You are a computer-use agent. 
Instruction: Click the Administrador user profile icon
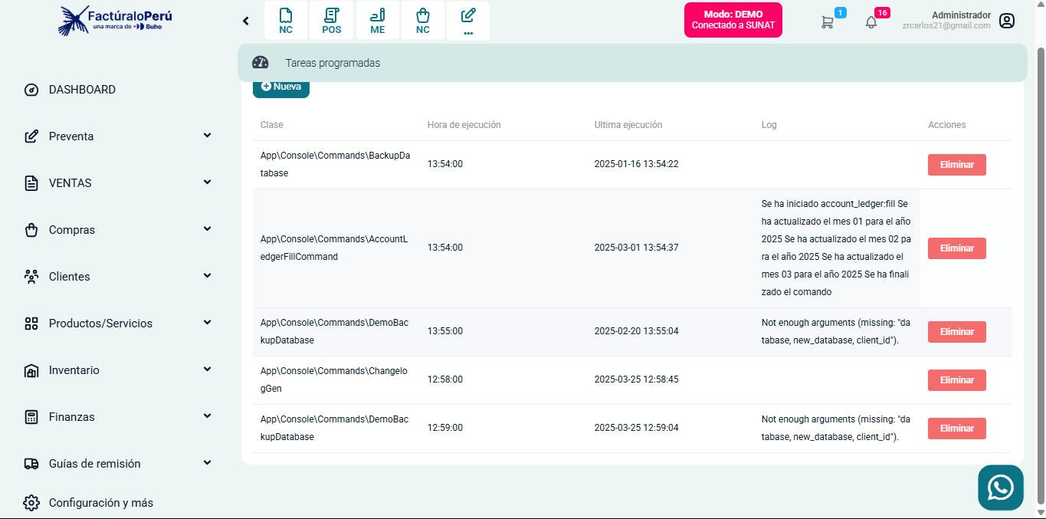(x=1007, y=21)
